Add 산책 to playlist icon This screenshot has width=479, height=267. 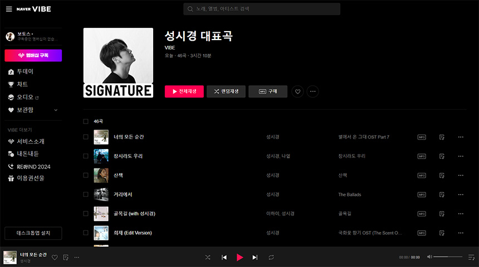click(x=442, y=176)
